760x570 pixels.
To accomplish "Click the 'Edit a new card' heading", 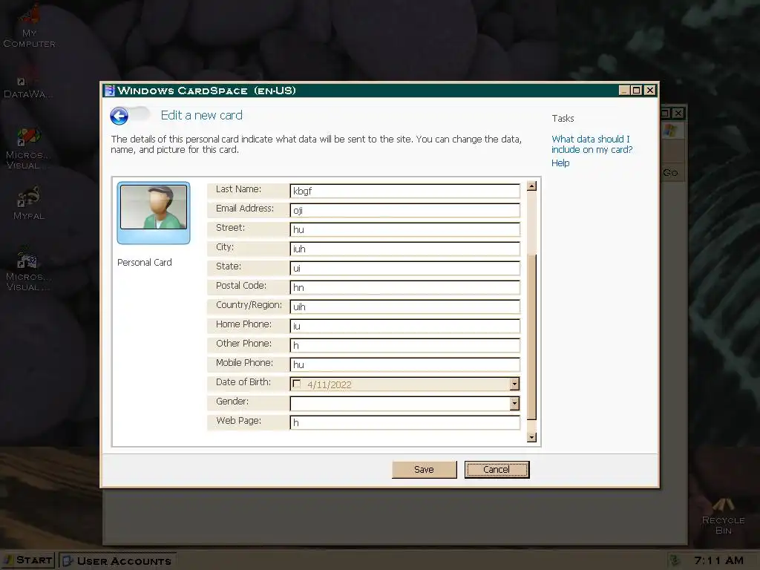I will click(202, 115).
